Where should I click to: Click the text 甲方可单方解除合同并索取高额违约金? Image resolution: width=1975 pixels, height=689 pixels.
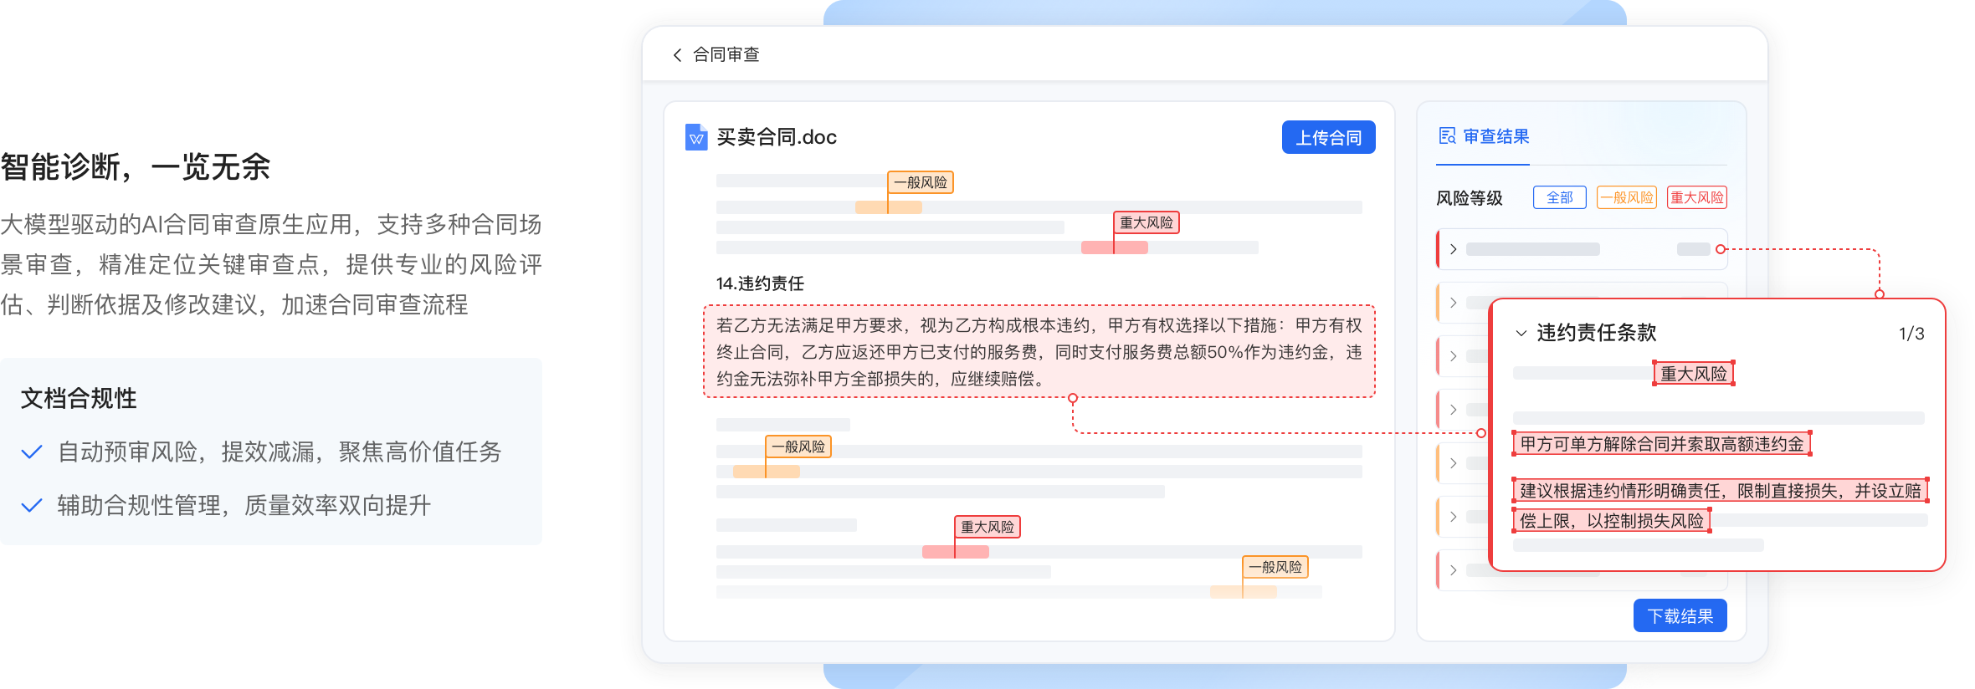click(x=1662, y=443)
